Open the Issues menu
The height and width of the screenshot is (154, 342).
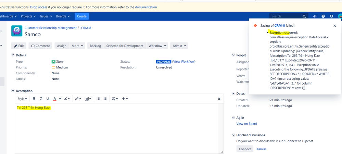coord(46,16)
